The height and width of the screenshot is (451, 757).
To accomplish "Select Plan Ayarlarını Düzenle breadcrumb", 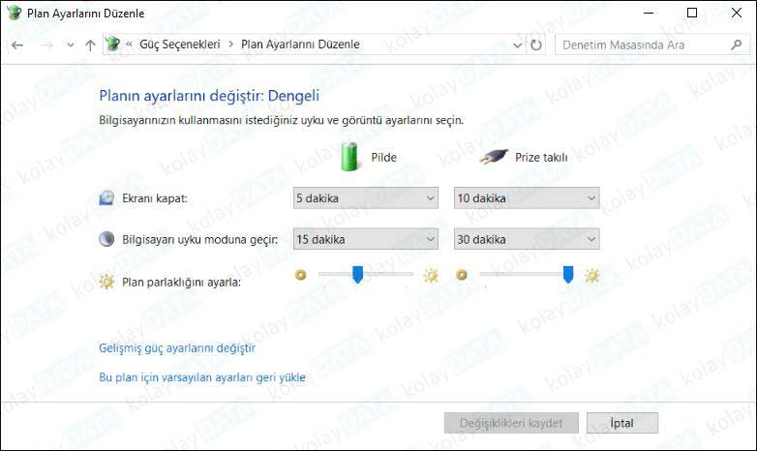I will (x=300, y=45).
